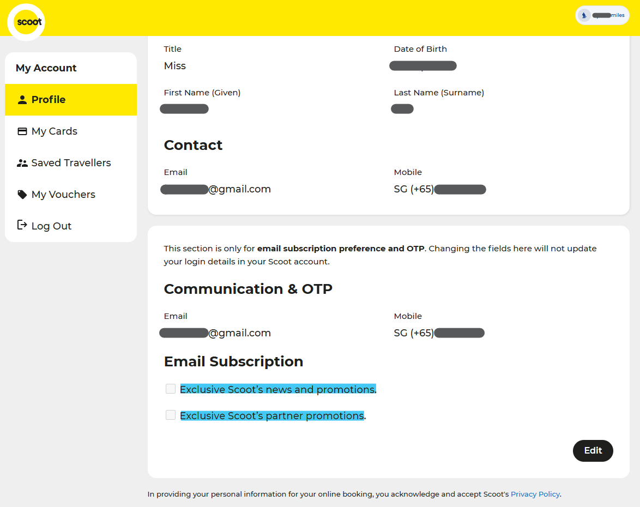Click the 'Miss' title value
Screen dimensions: 640x507
(x=174, y=66)
